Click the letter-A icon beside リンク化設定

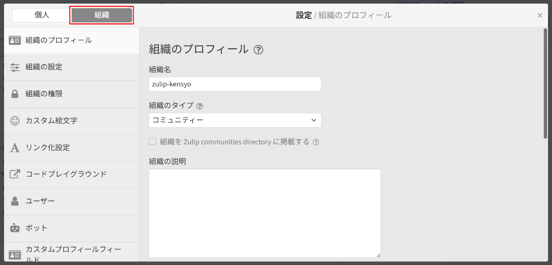[15, 148]
